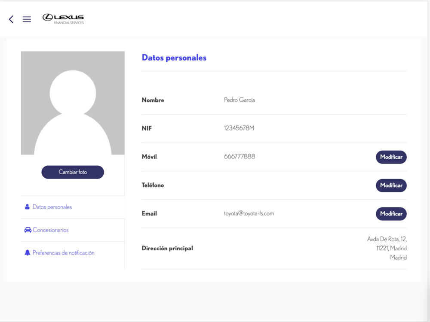Select the mobile number 666777888

point(240,156)
